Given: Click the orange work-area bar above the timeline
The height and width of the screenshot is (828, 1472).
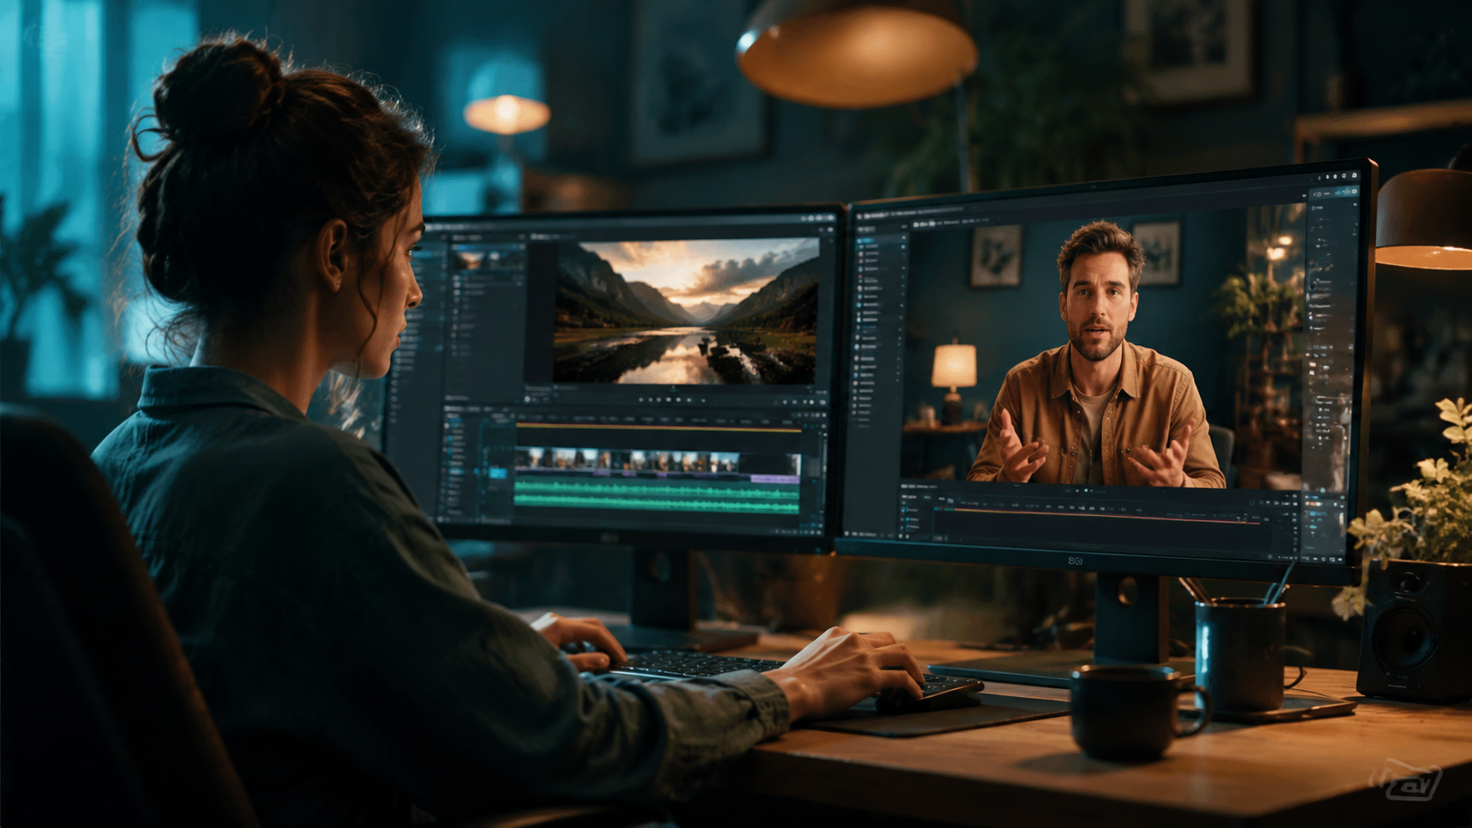Looking at the screenshot, I should tap(658, 429).
